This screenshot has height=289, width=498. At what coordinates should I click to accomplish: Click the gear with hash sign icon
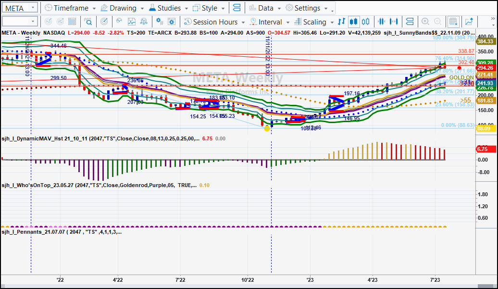[x=160, y=22]
